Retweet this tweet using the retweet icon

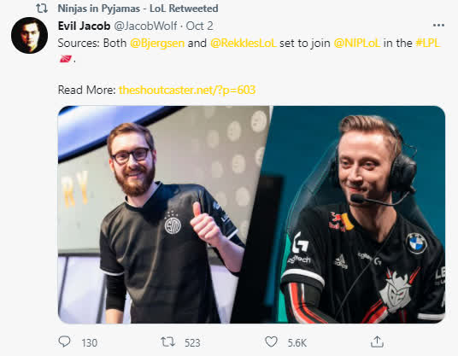point(168,341)
